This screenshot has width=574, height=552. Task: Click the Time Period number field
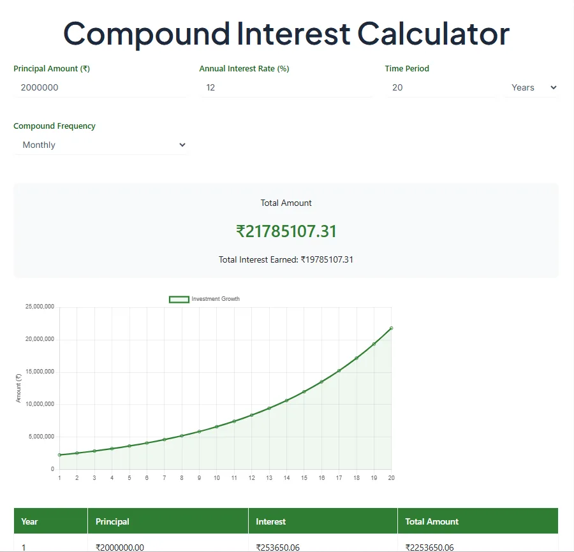point(440,87)
